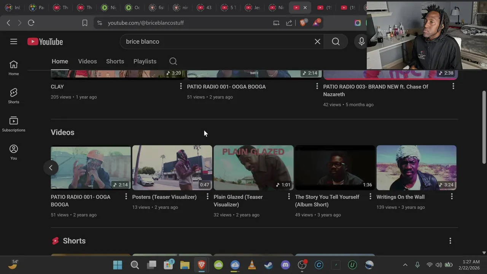Open PATIO RADIO 001 thumbnail in Videos row
The height and width of the screenshot is (274, 487).
click(91, 167)
